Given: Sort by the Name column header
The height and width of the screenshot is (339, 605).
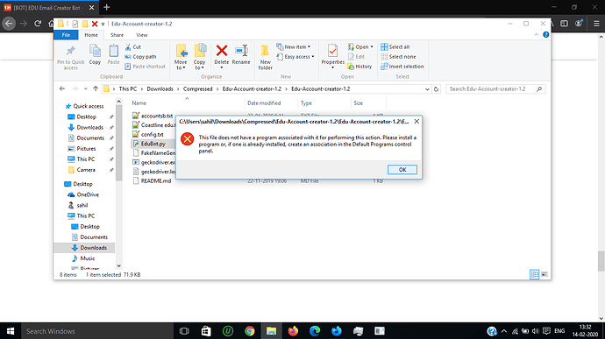Looking at the screenshot, I should (x=139, y=103).
